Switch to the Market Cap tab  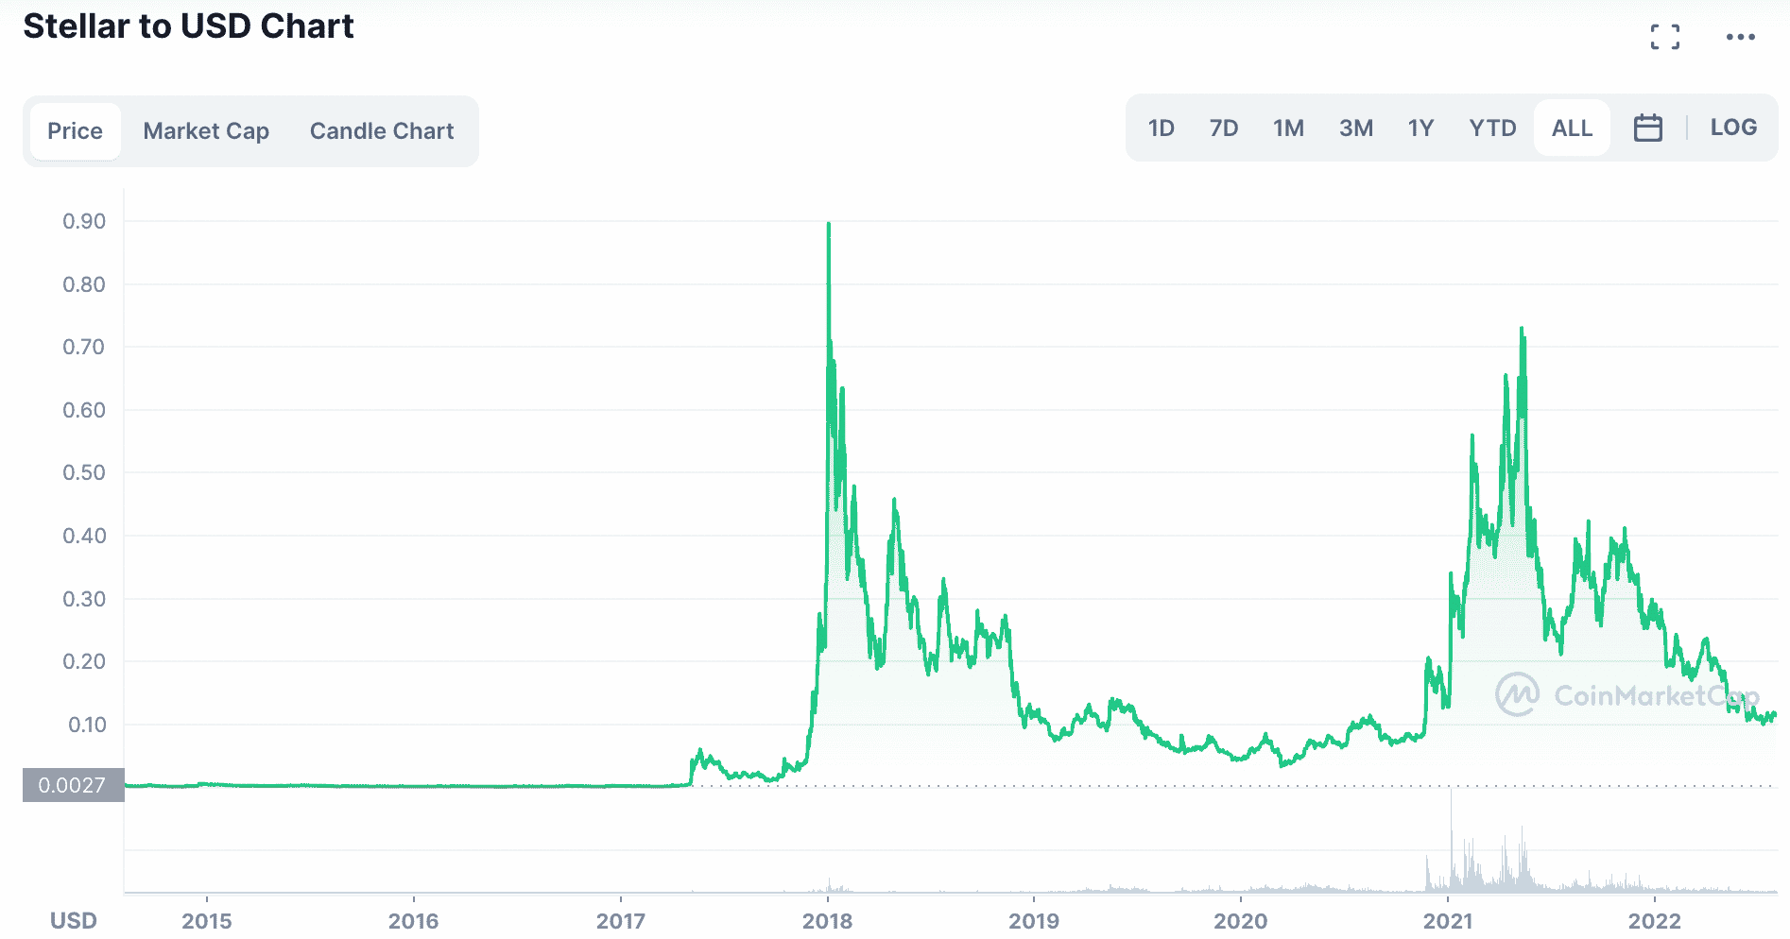click(x=206, y=131)
